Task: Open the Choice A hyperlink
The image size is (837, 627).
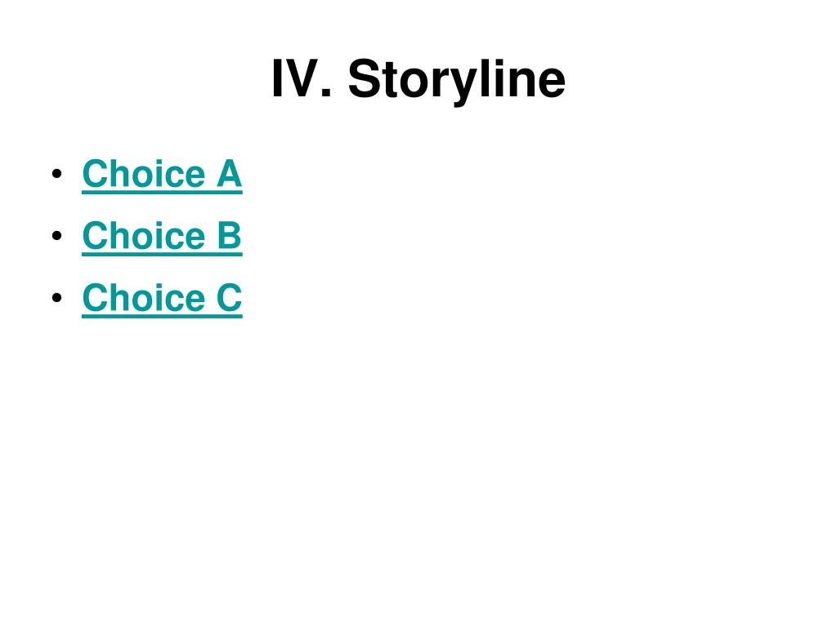Action: coord(163,175)
